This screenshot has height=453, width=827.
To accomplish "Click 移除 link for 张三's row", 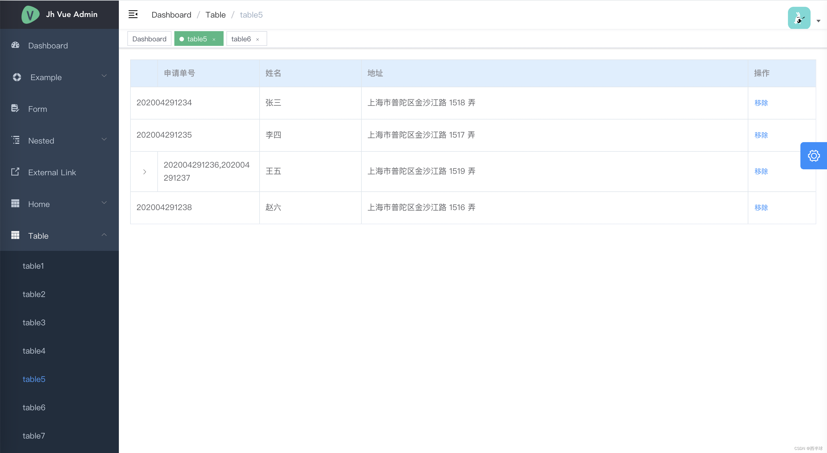I will click(x=761, y=103).
